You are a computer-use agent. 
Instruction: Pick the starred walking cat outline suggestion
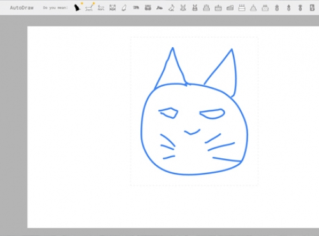click(x=89, y=8)
